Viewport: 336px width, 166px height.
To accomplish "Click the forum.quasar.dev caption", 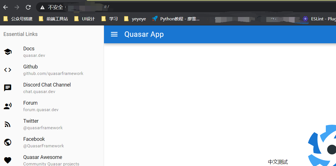I will tap(41, 110).
